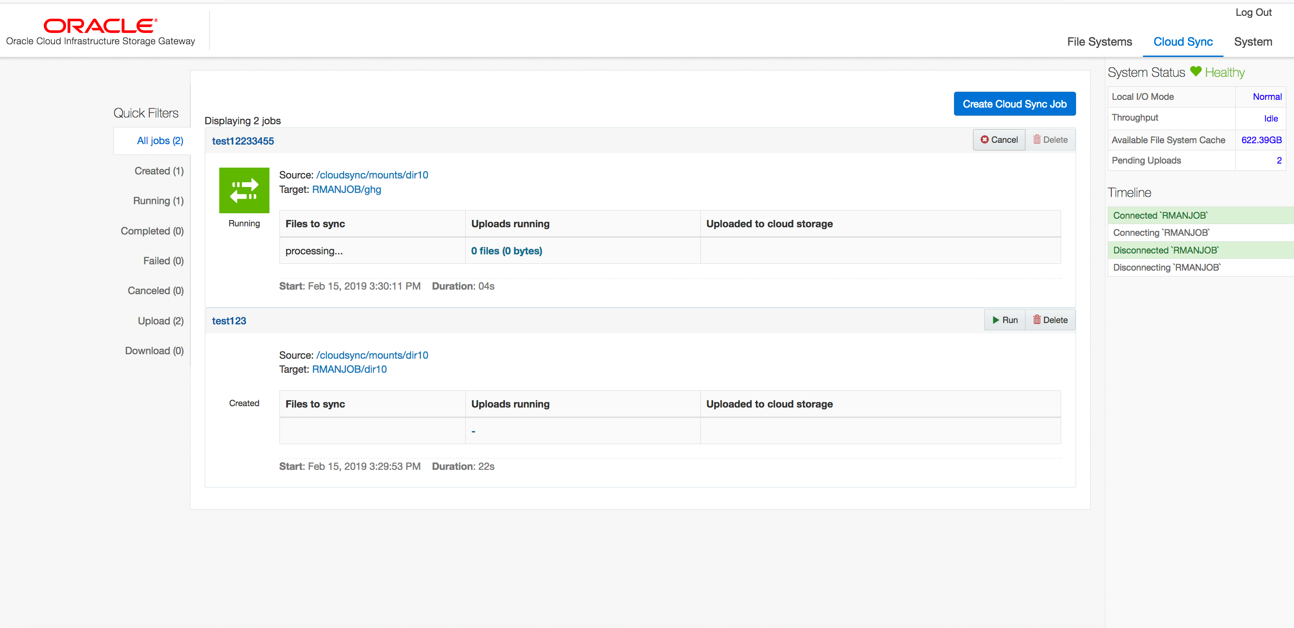The image size is (1294, 628).
Task: Show only Created (1) jobs
Action: (159, 171)
